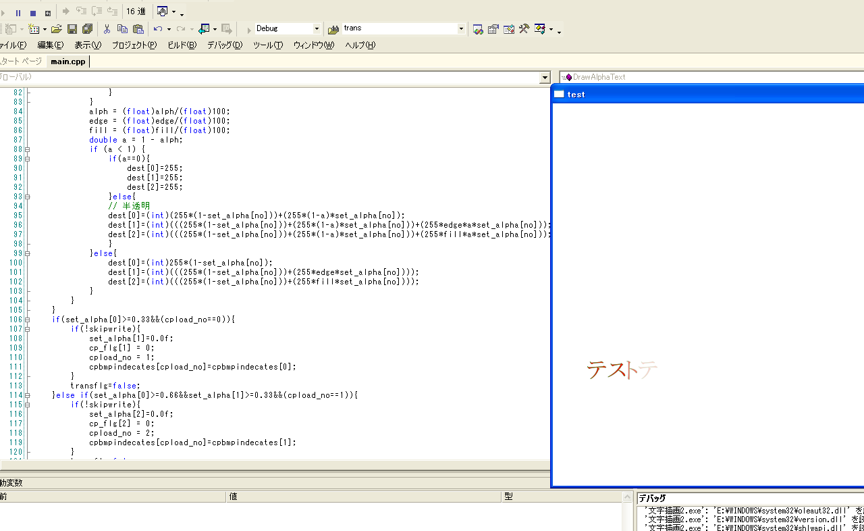Open the Solution Explorer toolbar icon
The image size is (864, 531).
click(x=478, y=29)
